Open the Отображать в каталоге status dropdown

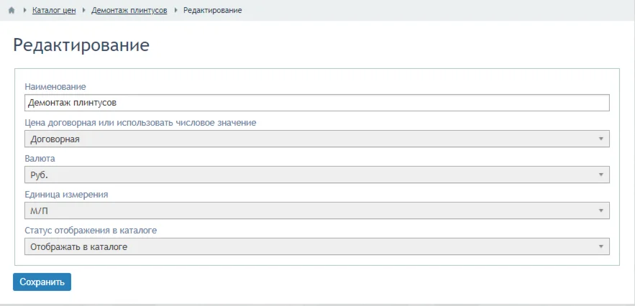pyautogui.click(x=316, y=247)
